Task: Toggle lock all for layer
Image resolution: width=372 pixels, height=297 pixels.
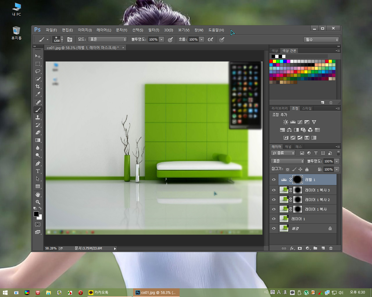Action: click(307, 169)
